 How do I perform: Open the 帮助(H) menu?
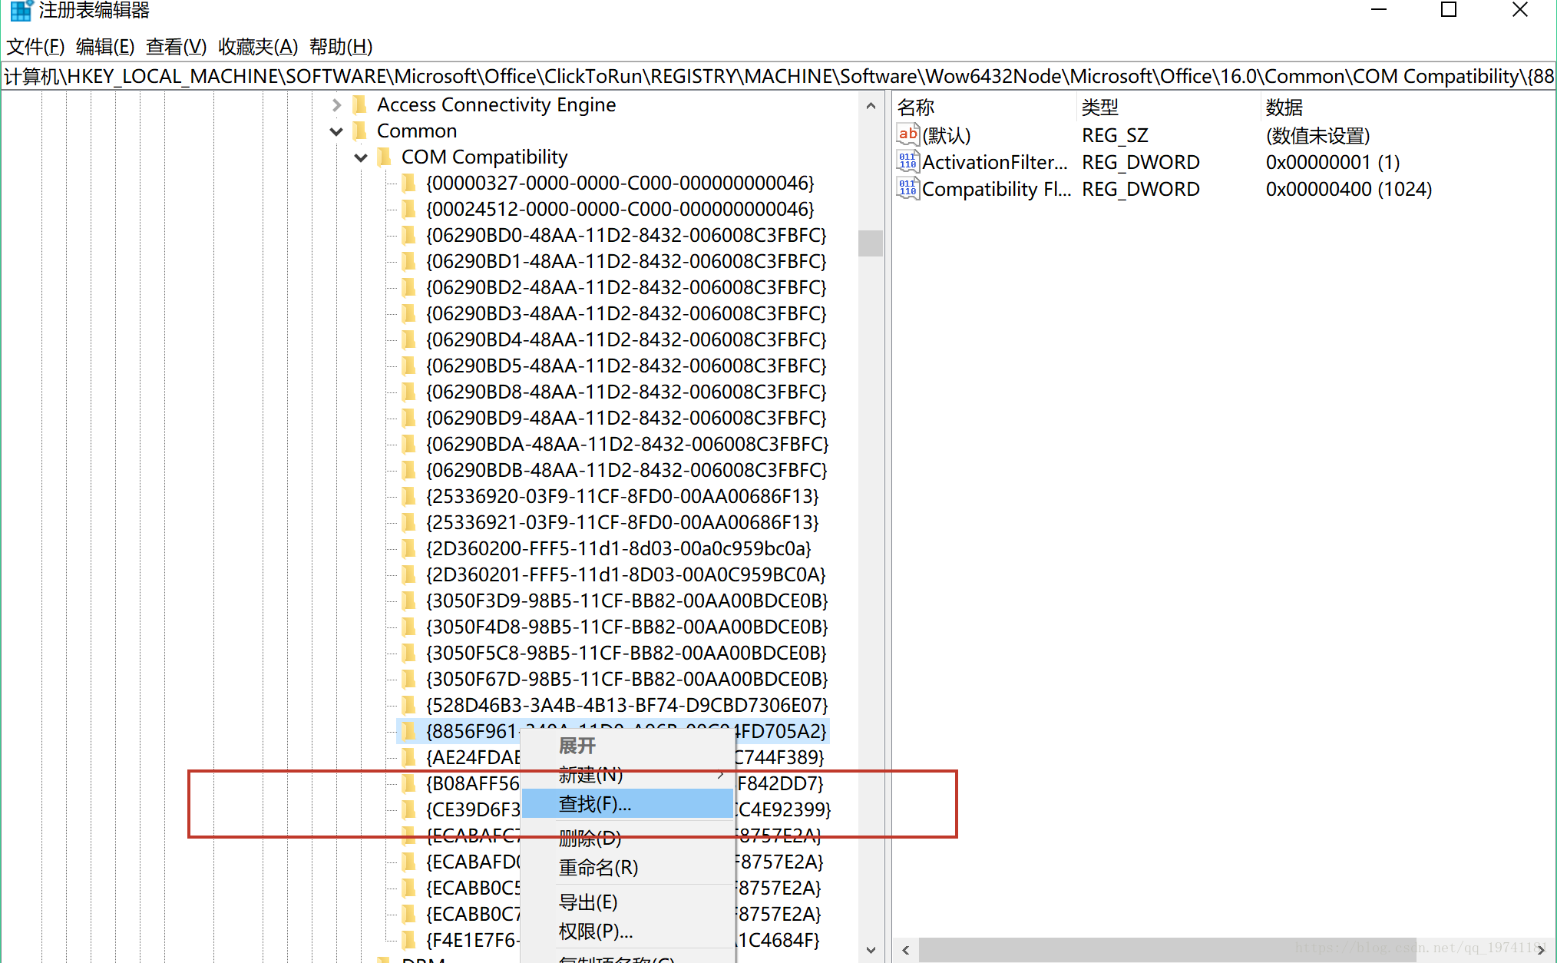coord(341,47)
